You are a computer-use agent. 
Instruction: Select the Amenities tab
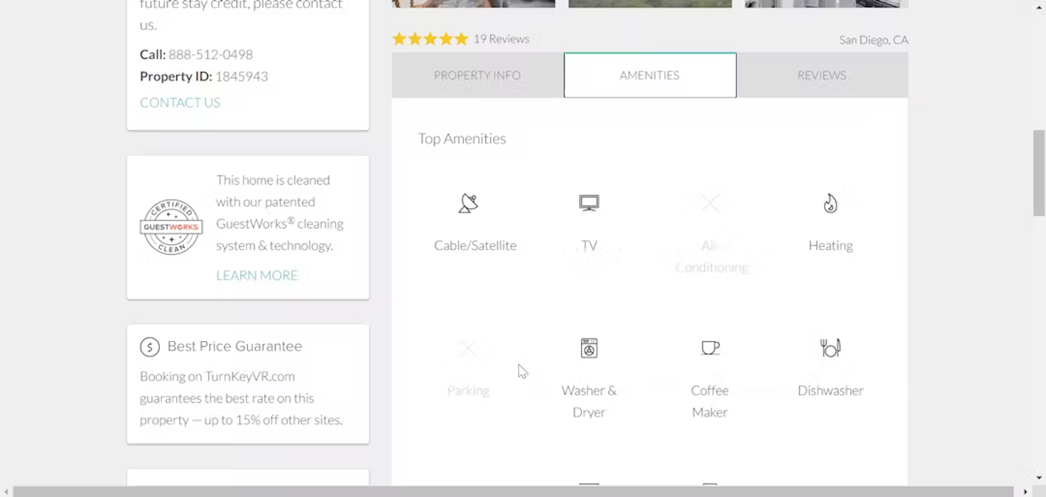(650, 76)
